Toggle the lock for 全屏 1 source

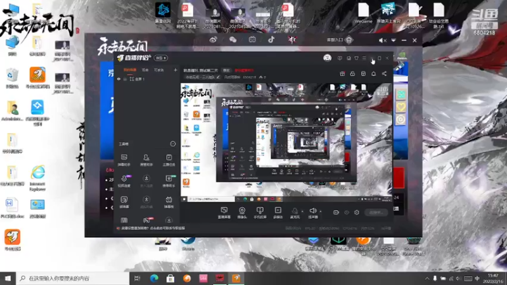pos(125,79)
